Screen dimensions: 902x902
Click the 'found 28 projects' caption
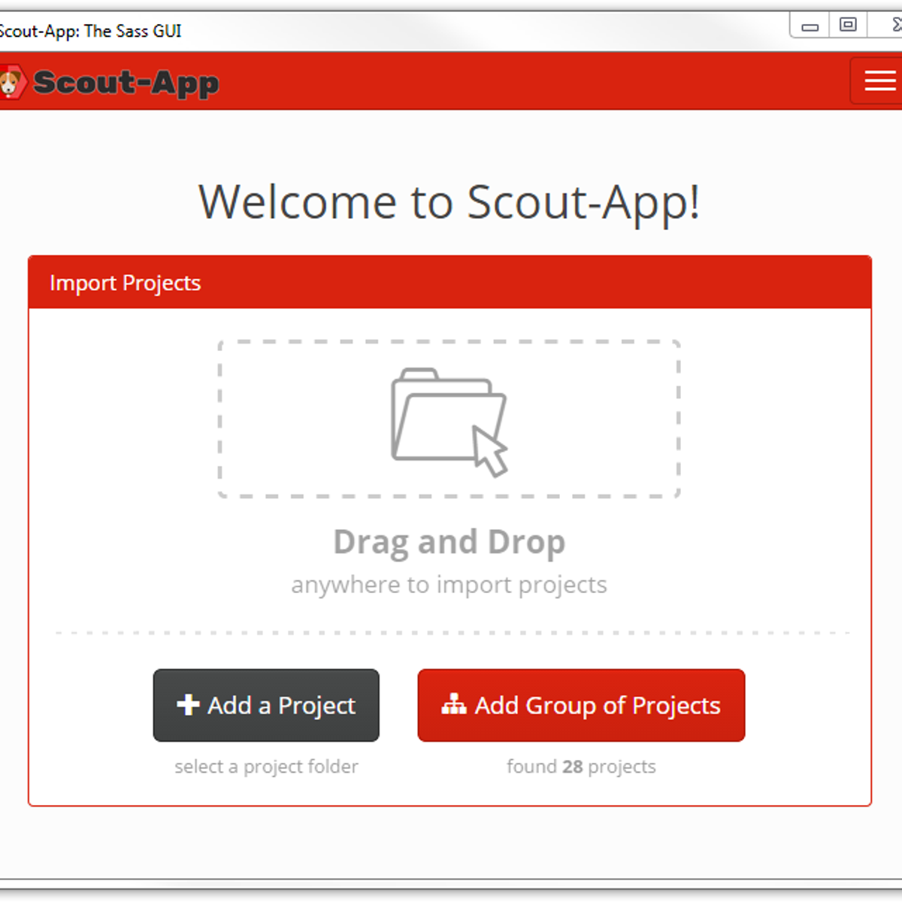581,767
